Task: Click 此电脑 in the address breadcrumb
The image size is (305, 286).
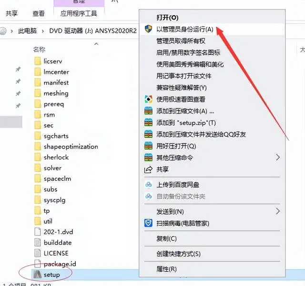Action: pos(28,31)
